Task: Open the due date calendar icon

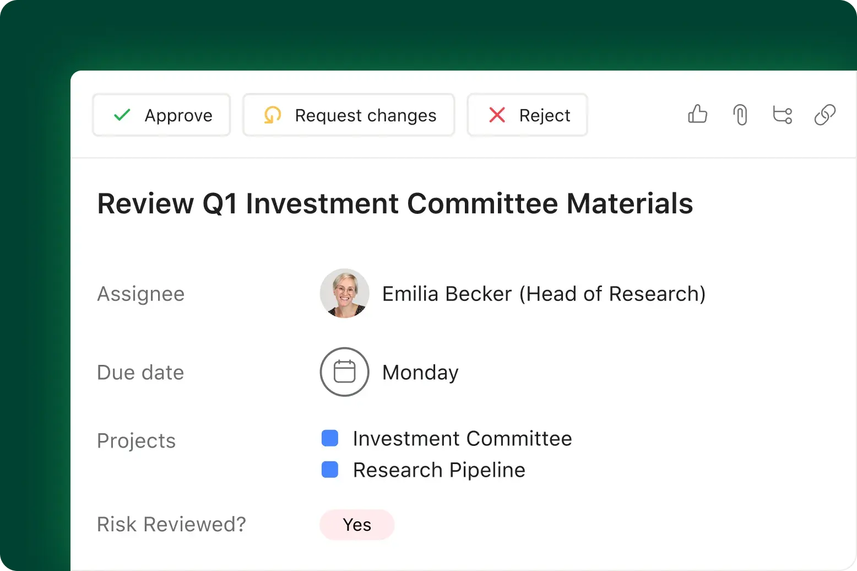Action: point(344,372)
